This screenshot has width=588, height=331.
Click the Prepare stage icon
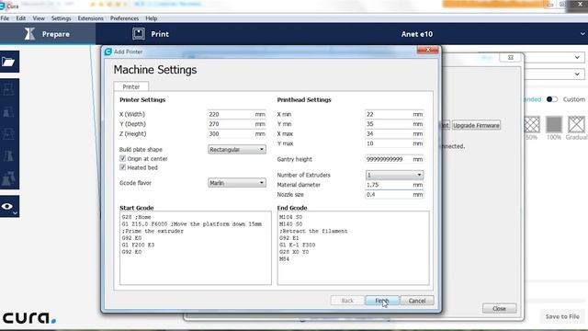coord(29,34)
